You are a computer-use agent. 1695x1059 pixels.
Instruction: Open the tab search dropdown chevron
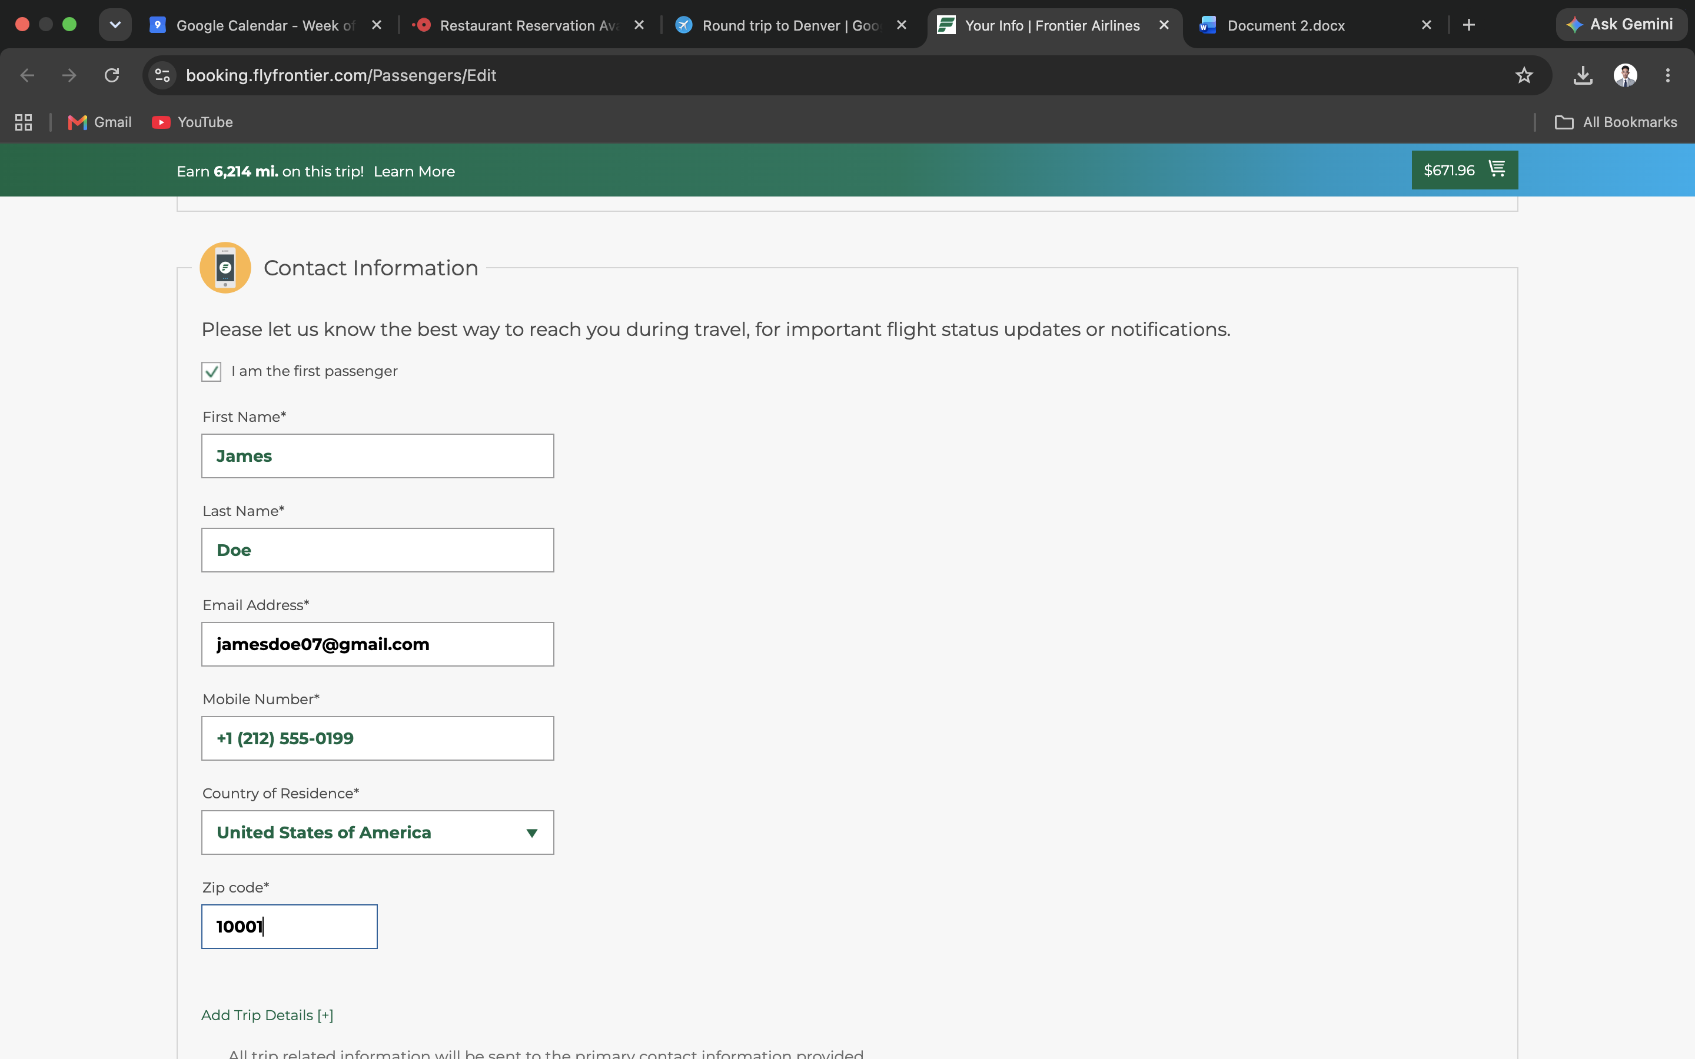click(115, 25)
